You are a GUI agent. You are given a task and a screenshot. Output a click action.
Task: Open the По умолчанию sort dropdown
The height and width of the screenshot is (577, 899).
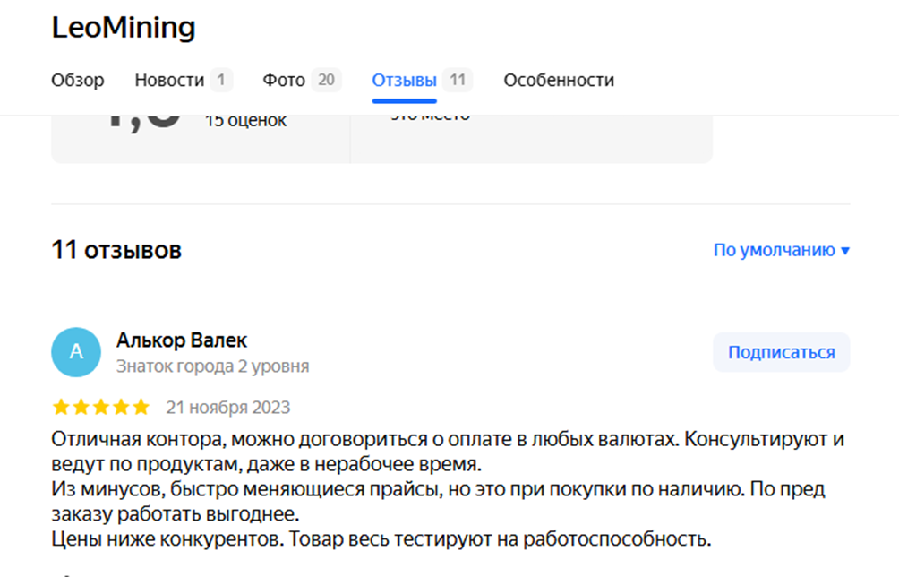(x=782, y=250)
